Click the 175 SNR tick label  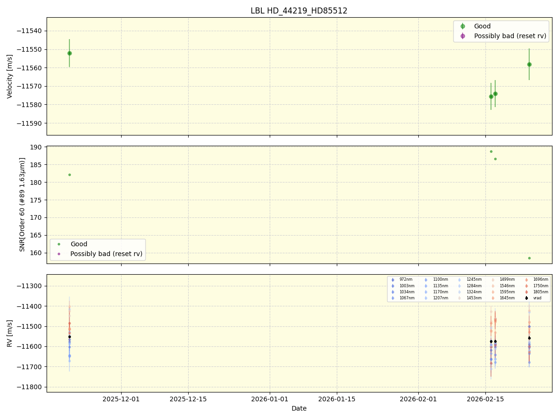(x=37, y=200)
